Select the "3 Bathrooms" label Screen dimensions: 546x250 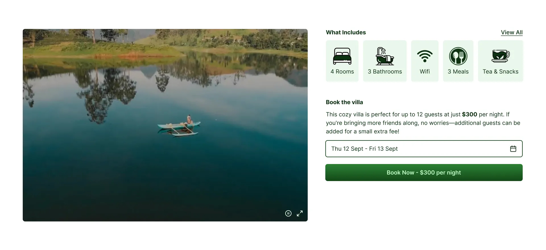coord(385,72)
